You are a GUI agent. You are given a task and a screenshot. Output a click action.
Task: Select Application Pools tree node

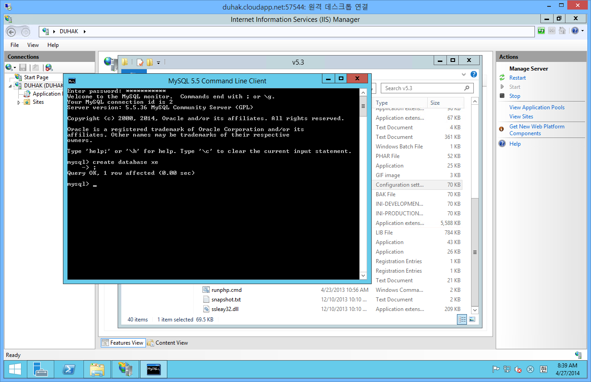[47, 94]
